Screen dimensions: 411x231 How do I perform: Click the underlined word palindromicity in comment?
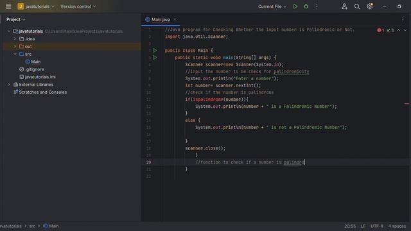292,71
